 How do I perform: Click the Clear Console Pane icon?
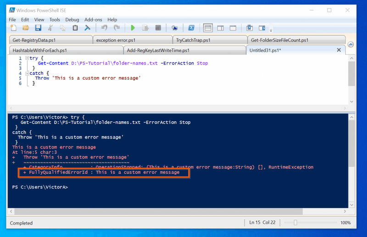(x=87, y=28)
